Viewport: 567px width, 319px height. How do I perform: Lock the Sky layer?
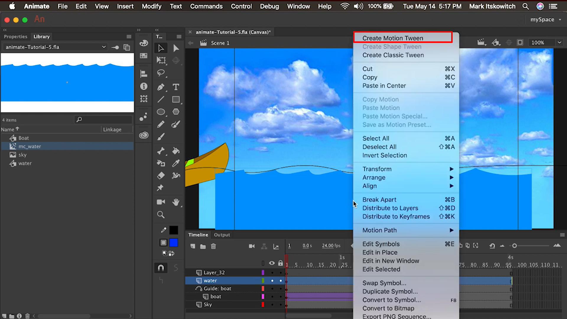tap(281, 305)
